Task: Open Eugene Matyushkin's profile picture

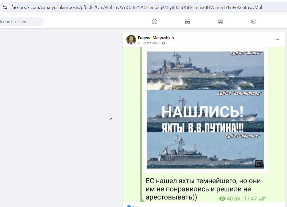Action: tap(131, 40)
